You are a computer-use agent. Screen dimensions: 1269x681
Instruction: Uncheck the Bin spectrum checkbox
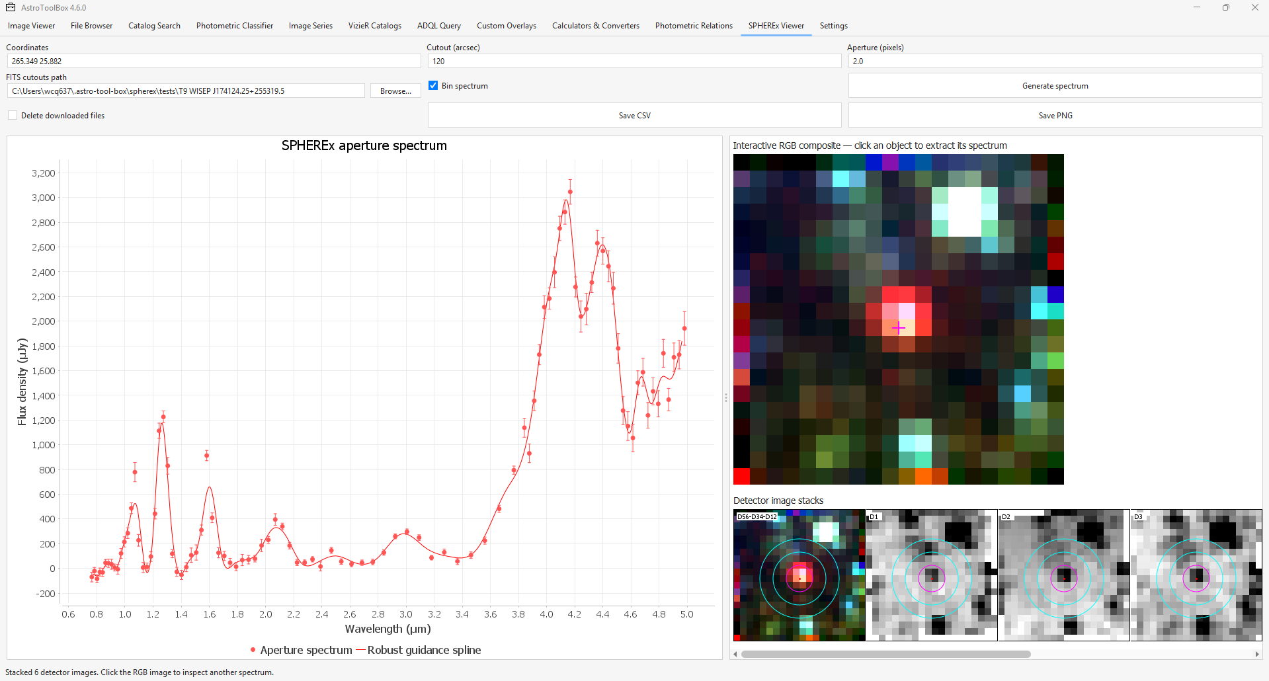(x=433, y=86)
